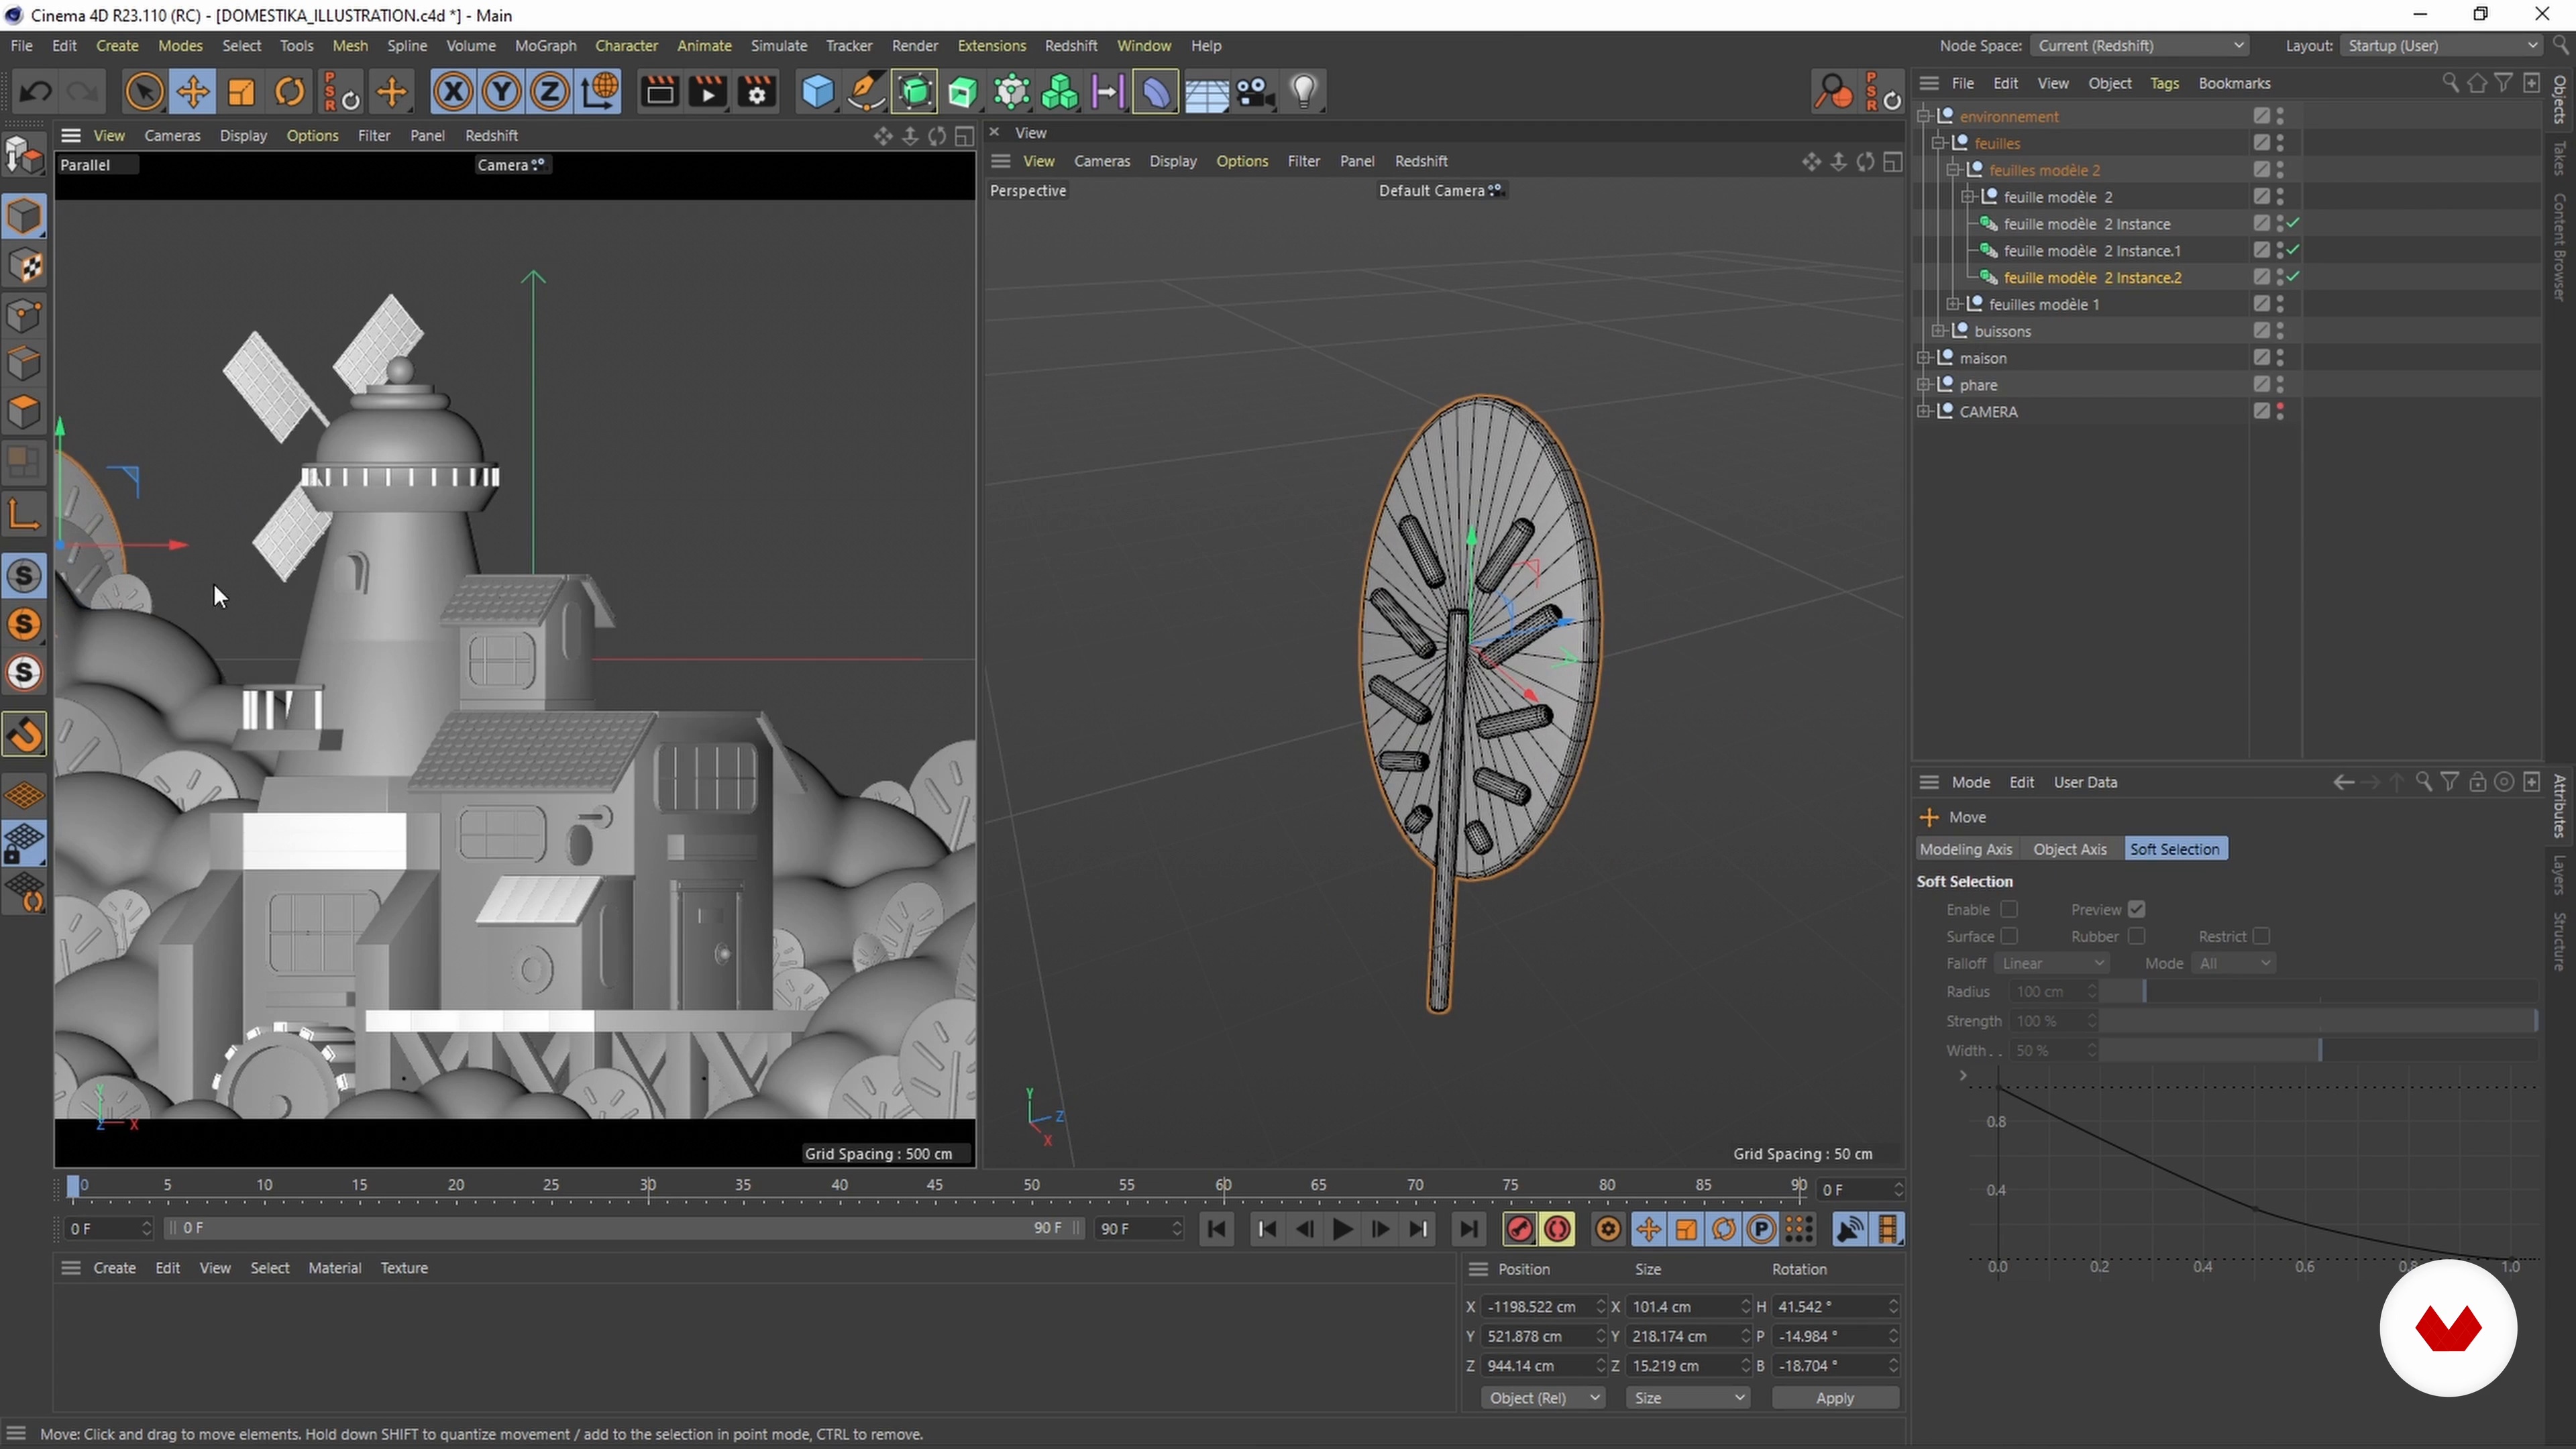2576x1449 pixels.
Task: Toggle coordinate system world/object icon
Action: click(x=599, y=92)
